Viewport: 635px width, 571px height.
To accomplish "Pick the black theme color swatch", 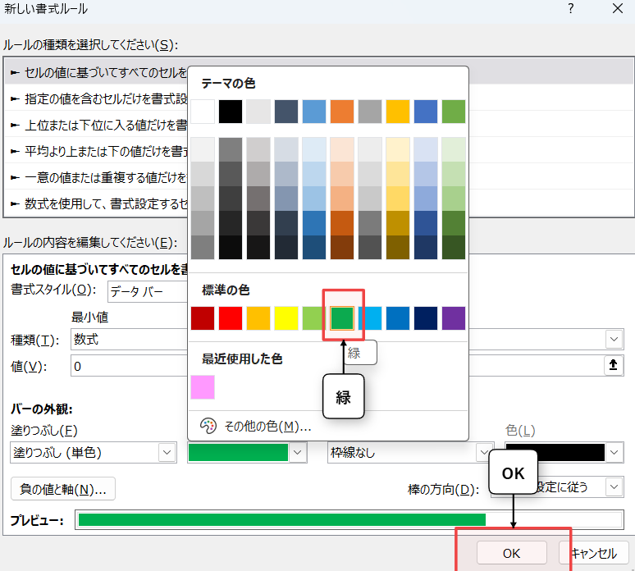I will (x=231, y=112).
